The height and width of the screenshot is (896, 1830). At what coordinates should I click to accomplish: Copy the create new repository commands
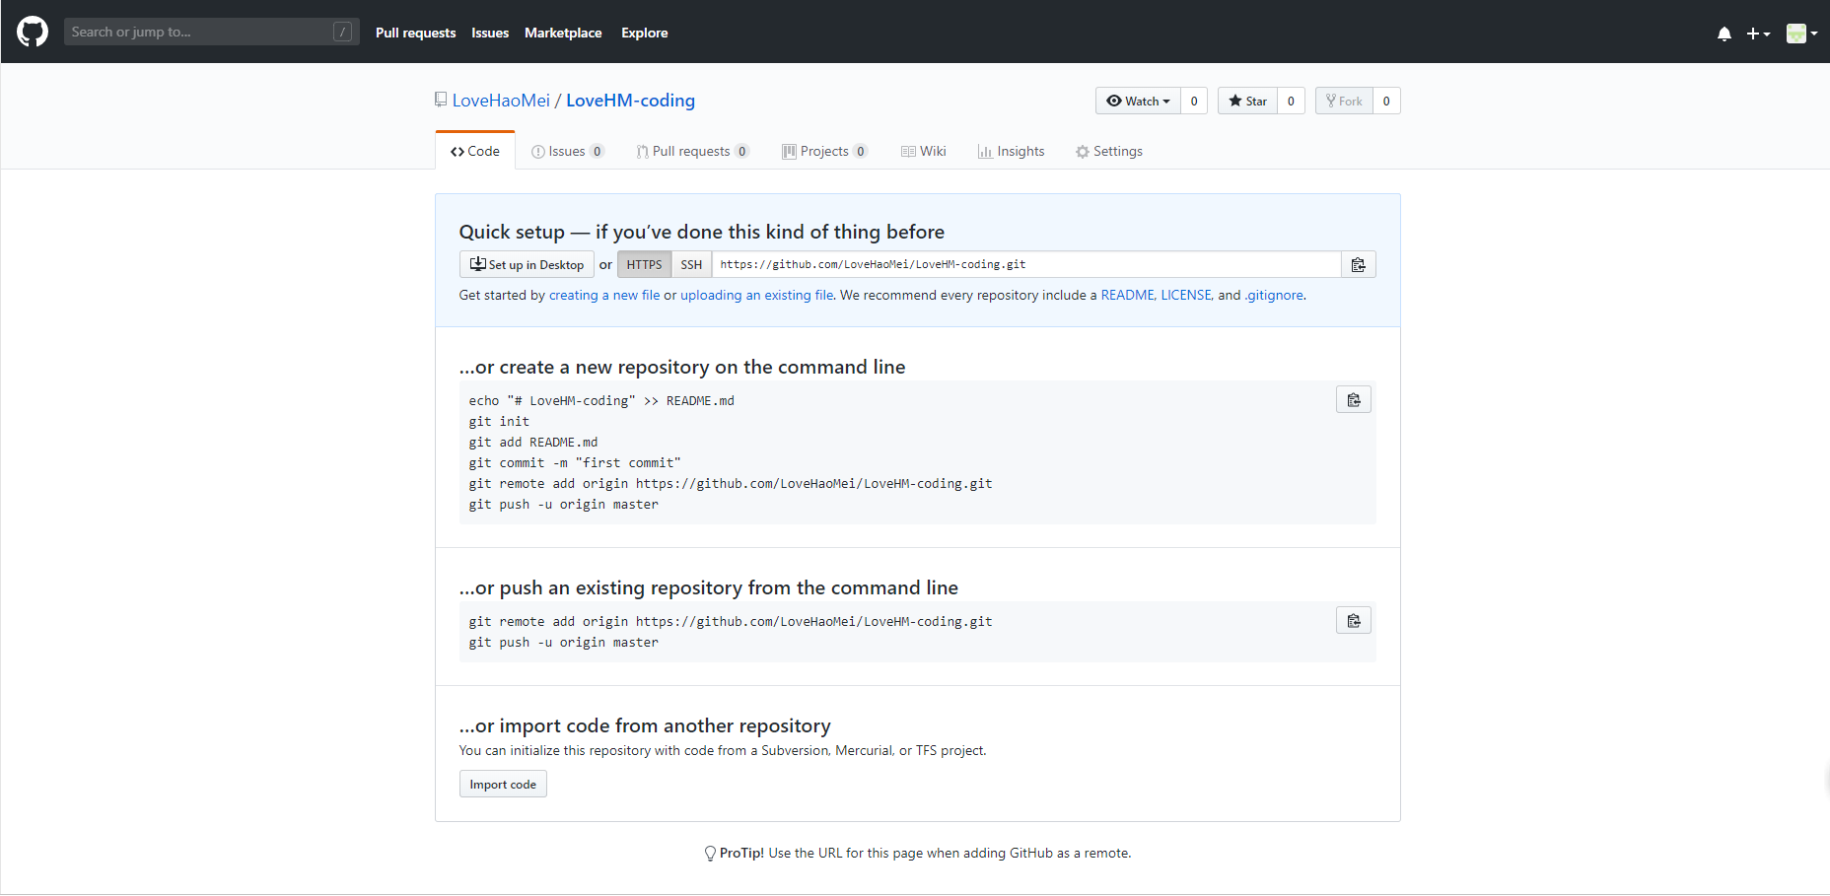click(x=1354, y=399)
